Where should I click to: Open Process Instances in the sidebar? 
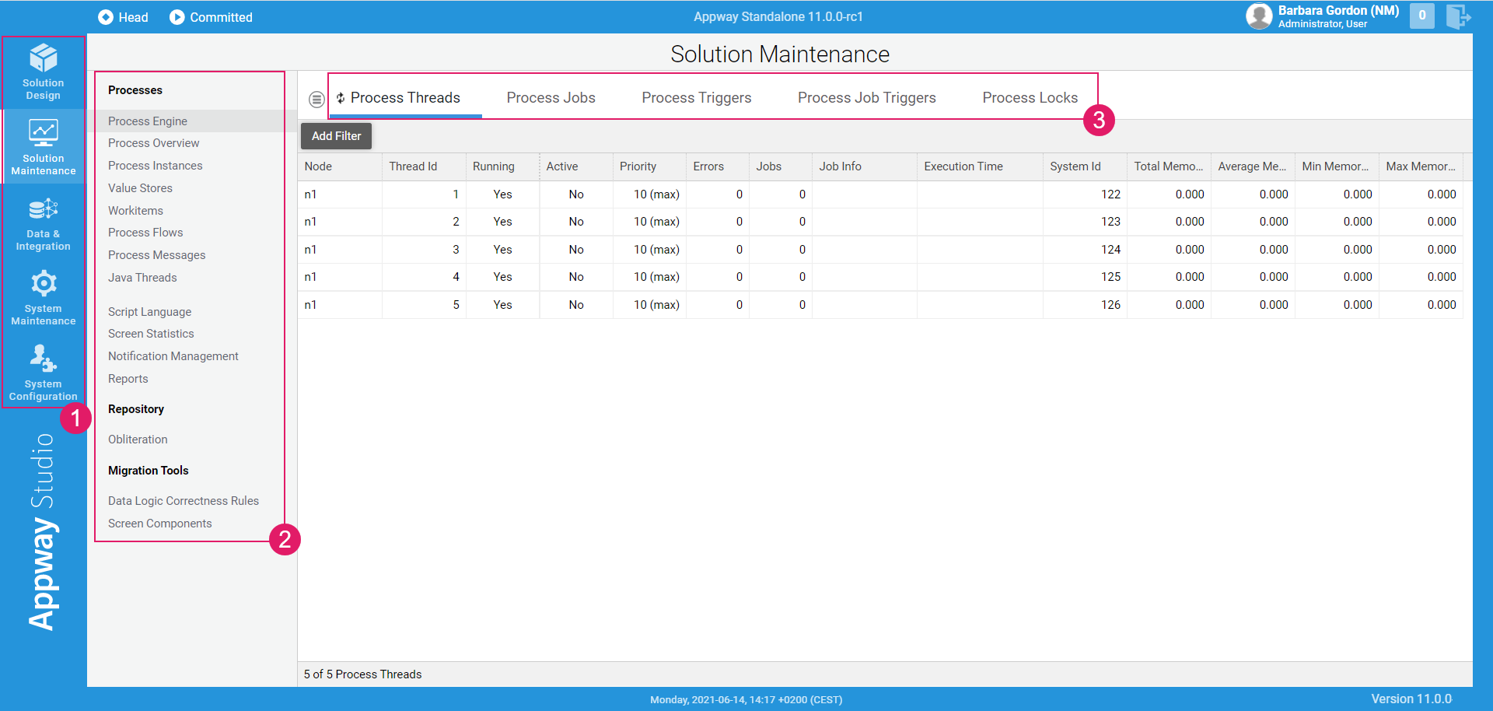point(155,166)
